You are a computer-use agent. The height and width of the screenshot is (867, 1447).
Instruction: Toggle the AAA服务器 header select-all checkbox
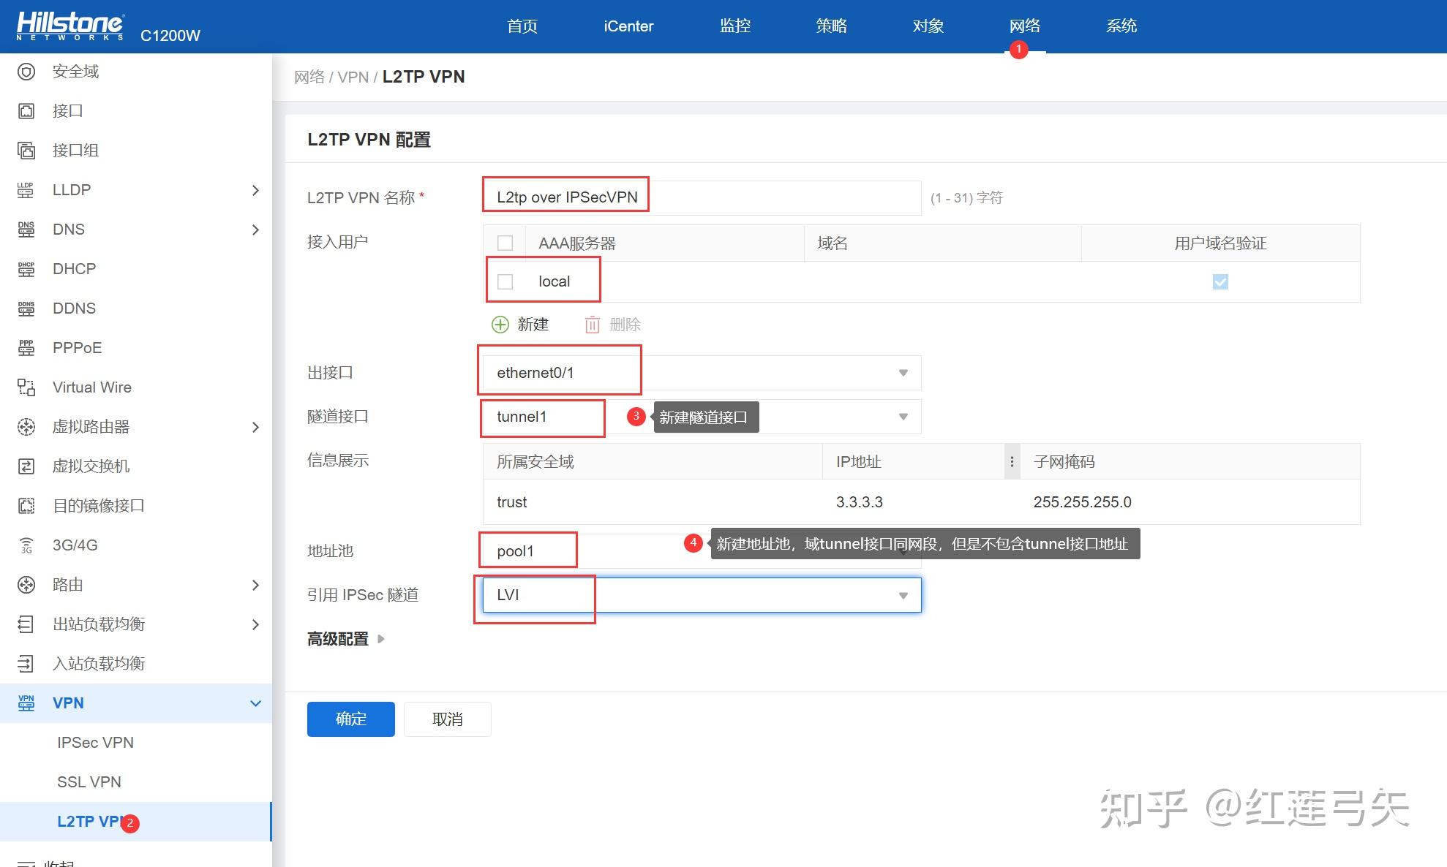click(505, 243)
